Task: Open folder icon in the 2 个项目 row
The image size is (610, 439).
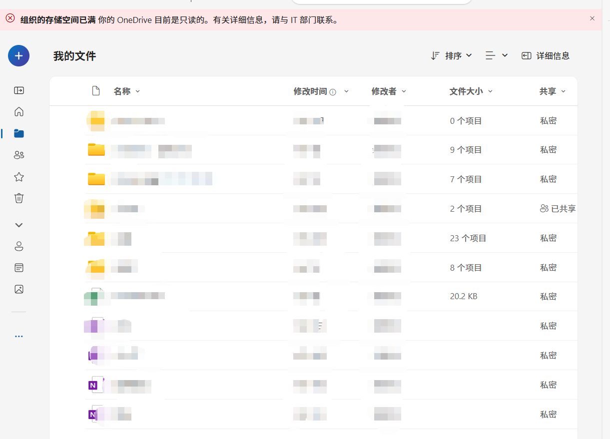Action: (94, 209)
